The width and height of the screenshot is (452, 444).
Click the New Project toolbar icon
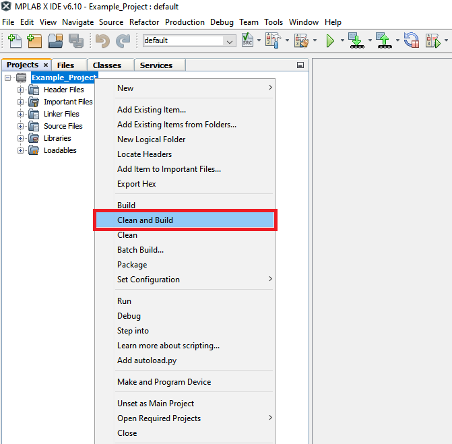(34, 40)
